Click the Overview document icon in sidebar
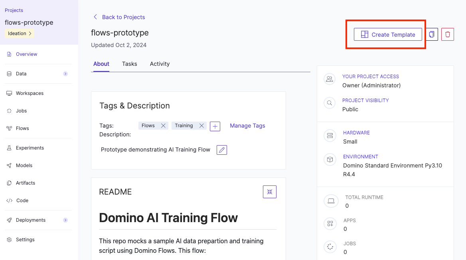The width and height of the screenshot is (466, 260). click(9, 54)
